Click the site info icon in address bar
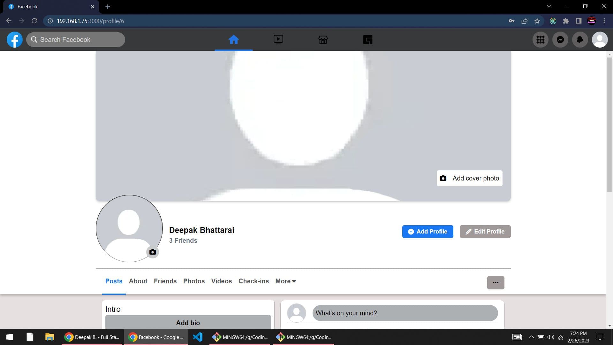The image size is (613, 345). tap(50, 21)
